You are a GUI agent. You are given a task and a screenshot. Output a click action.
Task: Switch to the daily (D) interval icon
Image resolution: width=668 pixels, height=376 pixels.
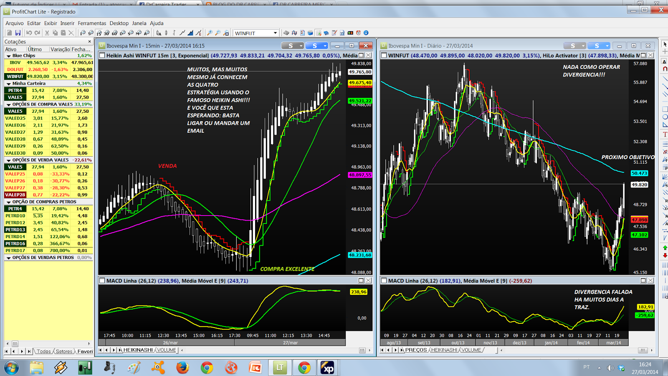point(122,33)
